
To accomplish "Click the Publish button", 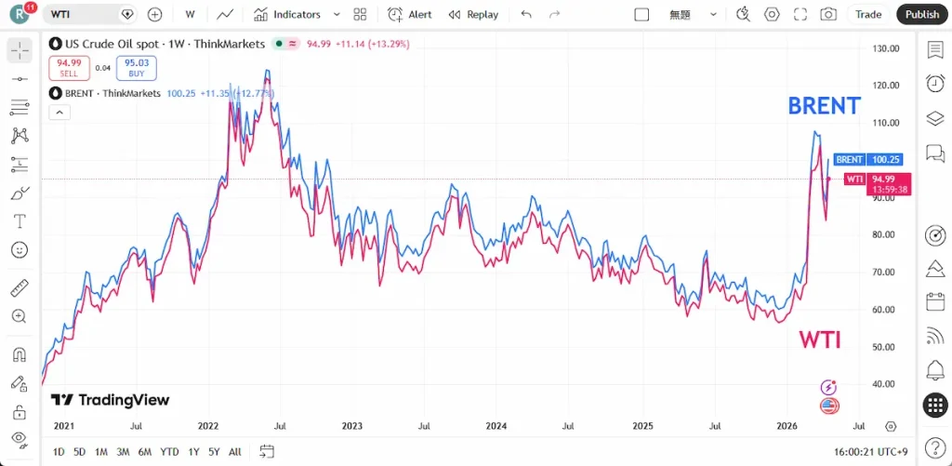I will pyautogui.click(x=921, y=15).
